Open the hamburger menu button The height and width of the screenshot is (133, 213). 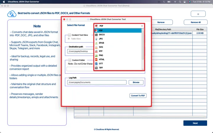coord(198,14)
